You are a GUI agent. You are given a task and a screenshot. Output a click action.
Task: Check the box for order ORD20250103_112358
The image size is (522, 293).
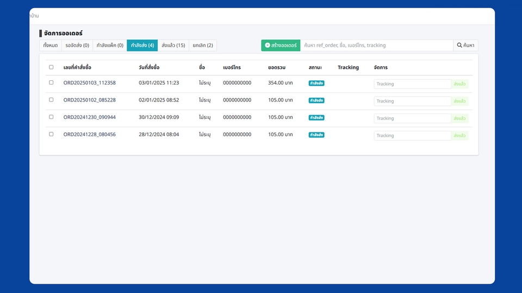(51, 82)
